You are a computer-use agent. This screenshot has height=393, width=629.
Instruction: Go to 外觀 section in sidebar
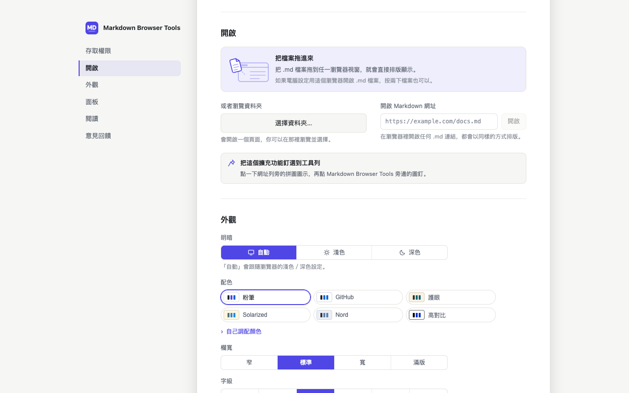[x=130, y=85]
